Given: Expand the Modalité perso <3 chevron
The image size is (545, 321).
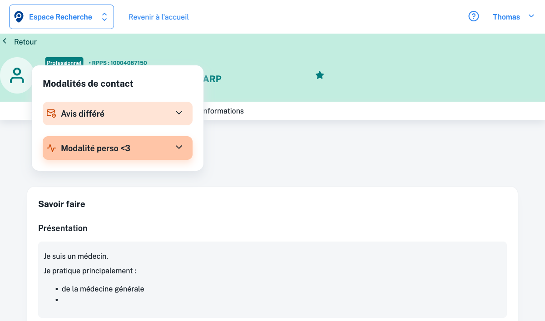Looking at the screenshot, I should point(179,148).
